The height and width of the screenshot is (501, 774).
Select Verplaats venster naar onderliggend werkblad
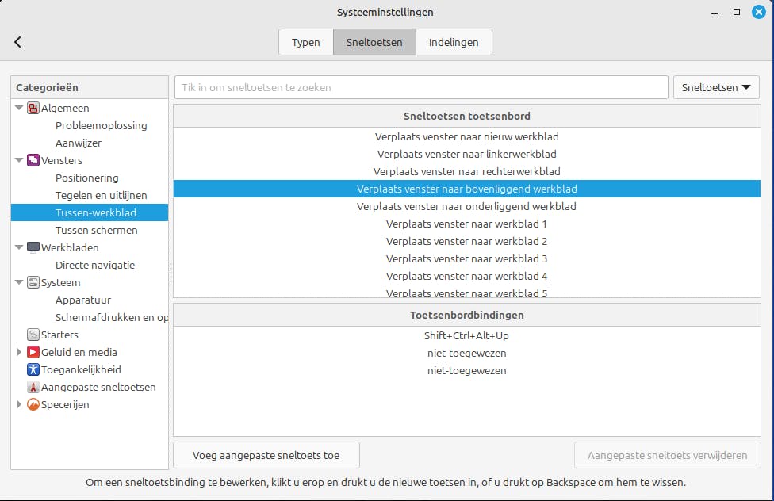coord(467,206)
